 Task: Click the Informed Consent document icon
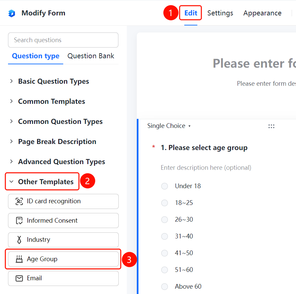pyautogui.click(x=19, y=220)
